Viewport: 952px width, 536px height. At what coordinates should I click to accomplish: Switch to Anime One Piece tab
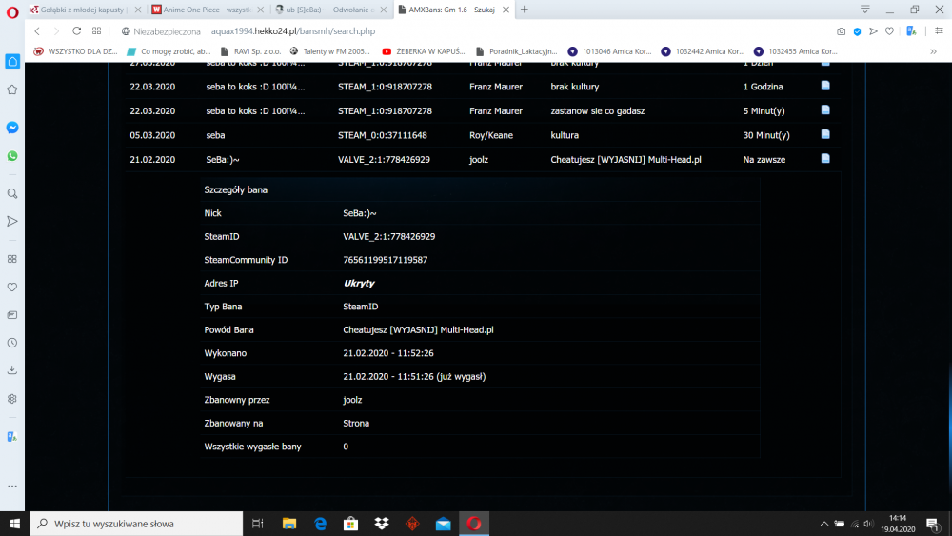(204, 10)
